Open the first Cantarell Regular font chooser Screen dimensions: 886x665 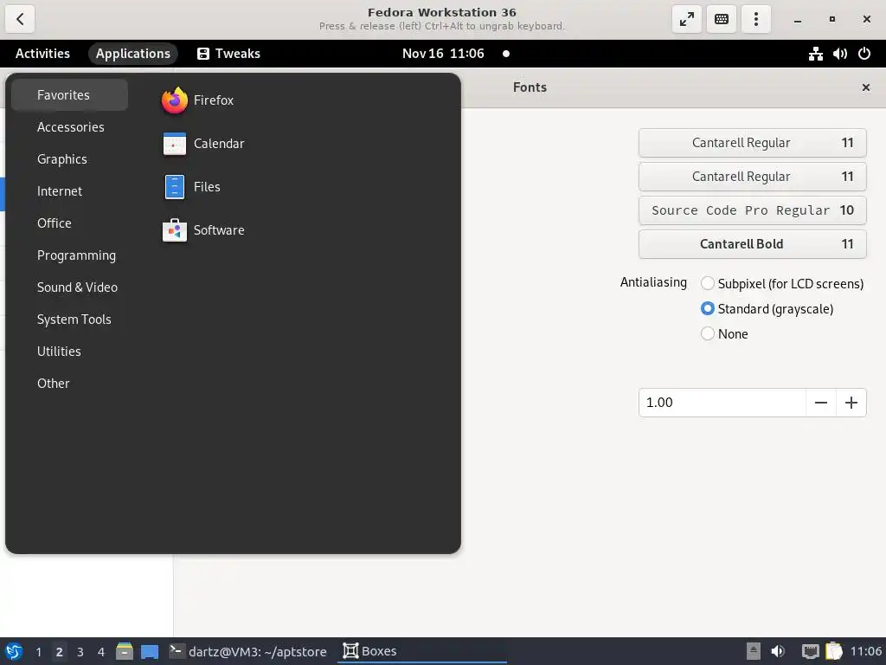pyautogui.click(x=752, y=143)
